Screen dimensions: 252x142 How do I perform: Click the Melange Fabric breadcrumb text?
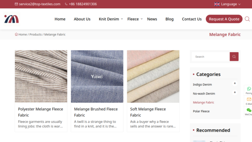[x=55, y=34]
